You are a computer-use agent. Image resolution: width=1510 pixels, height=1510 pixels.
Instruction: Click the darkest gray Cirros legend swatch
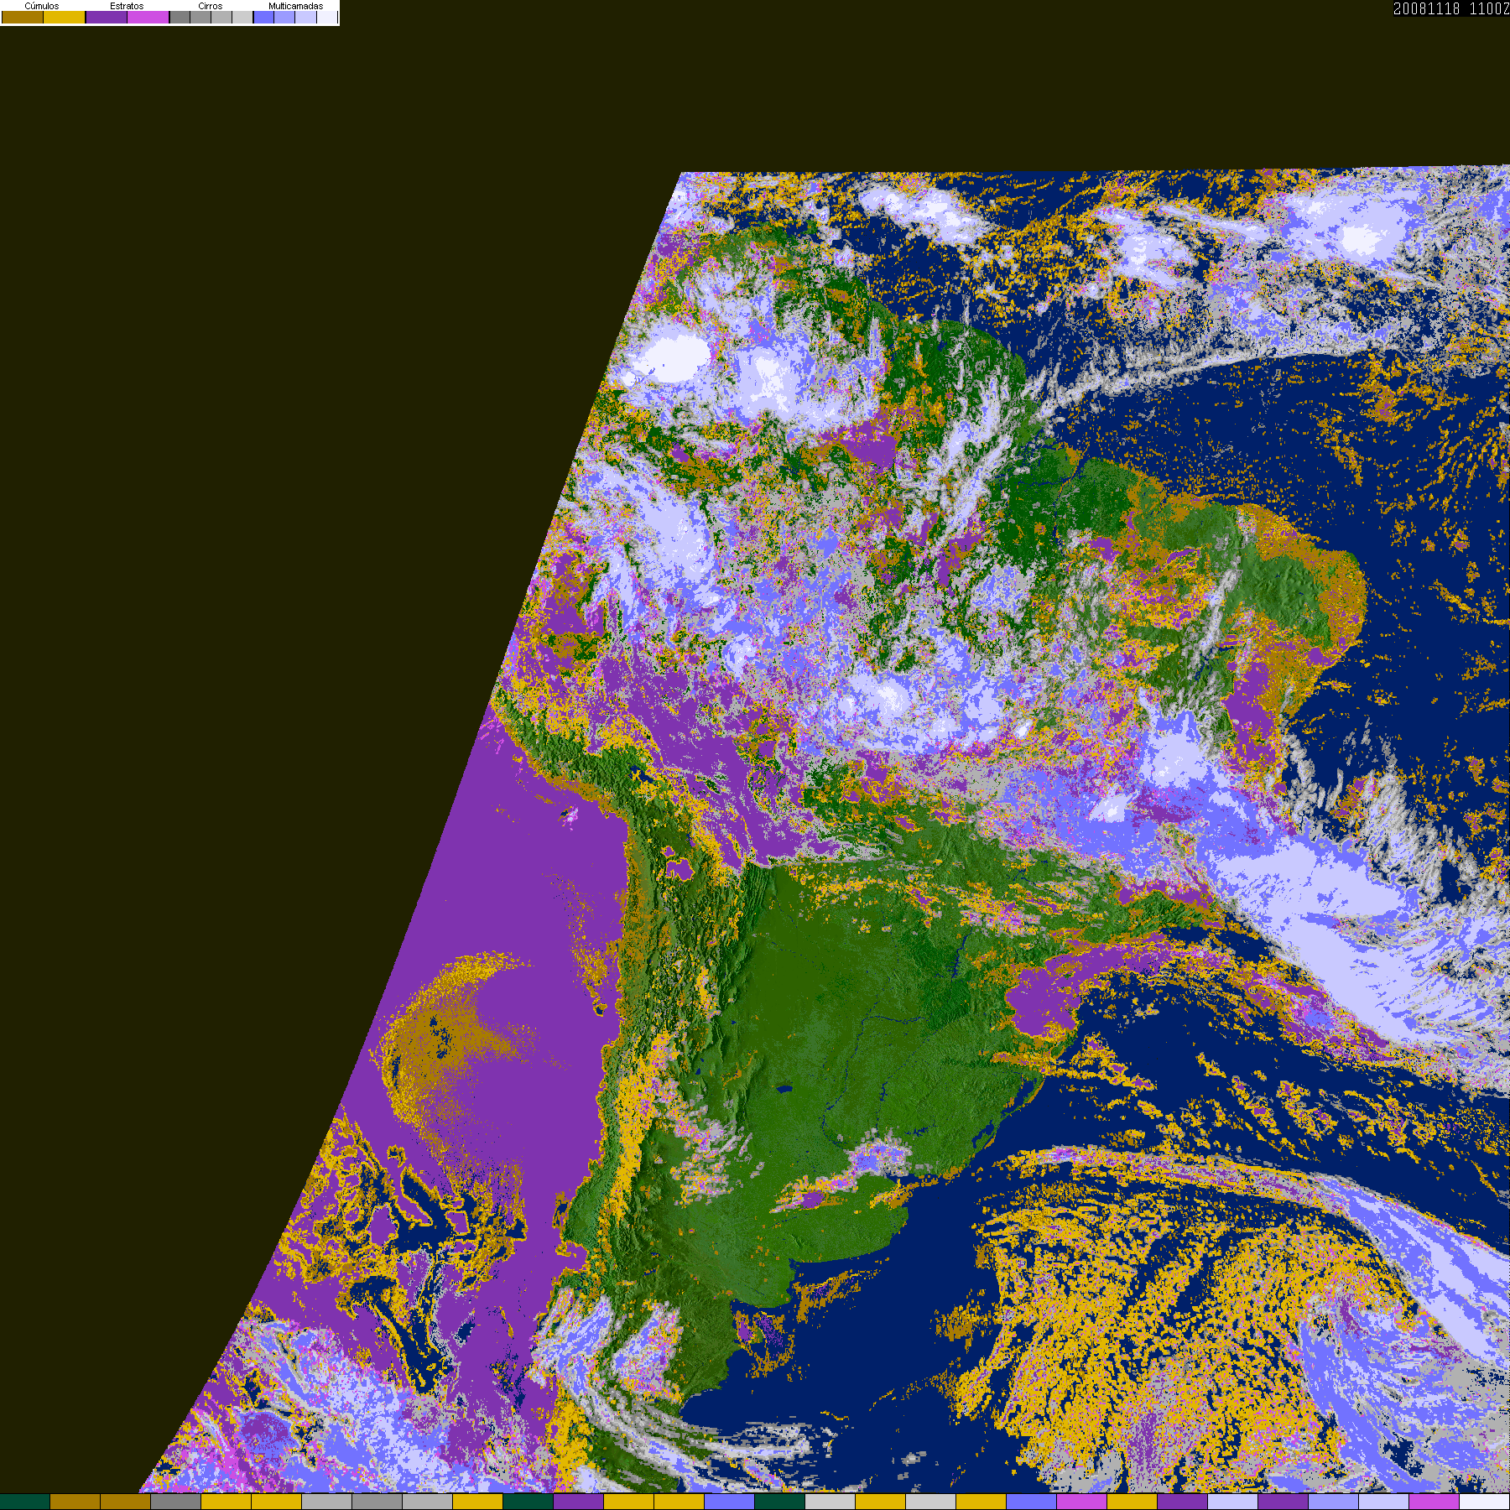180,18
